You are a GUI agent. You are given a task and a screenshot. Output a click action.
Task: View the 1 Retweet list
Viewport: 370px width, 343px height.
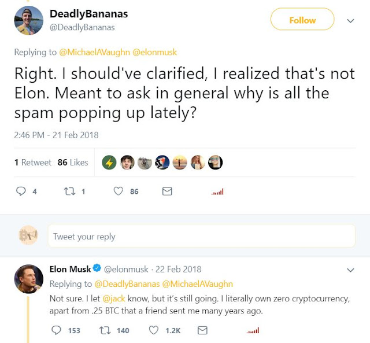tap(32, 163)
